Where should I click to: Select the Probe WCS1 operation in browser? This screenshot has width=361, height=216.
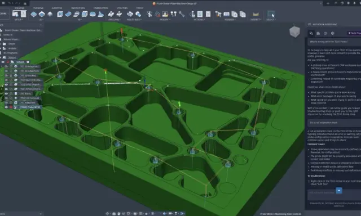tap(30, 107)
